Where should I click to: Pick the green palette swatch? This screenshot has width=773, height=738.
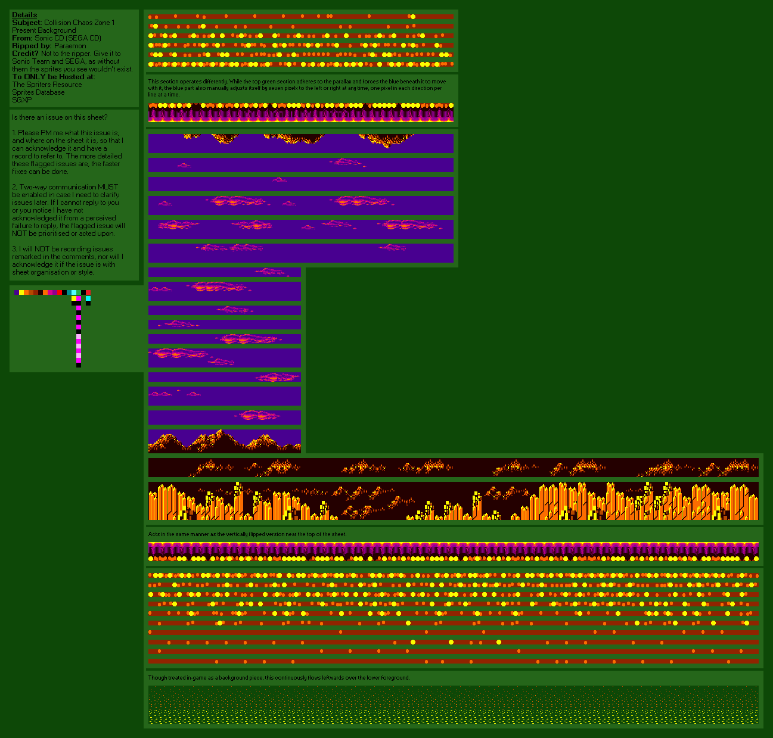tap(79, 292)
